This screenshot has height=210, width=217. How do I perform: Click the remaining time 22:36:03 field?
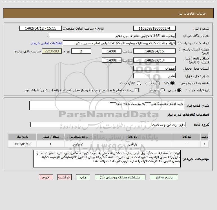pyautogui.click(x=52, y=51)
